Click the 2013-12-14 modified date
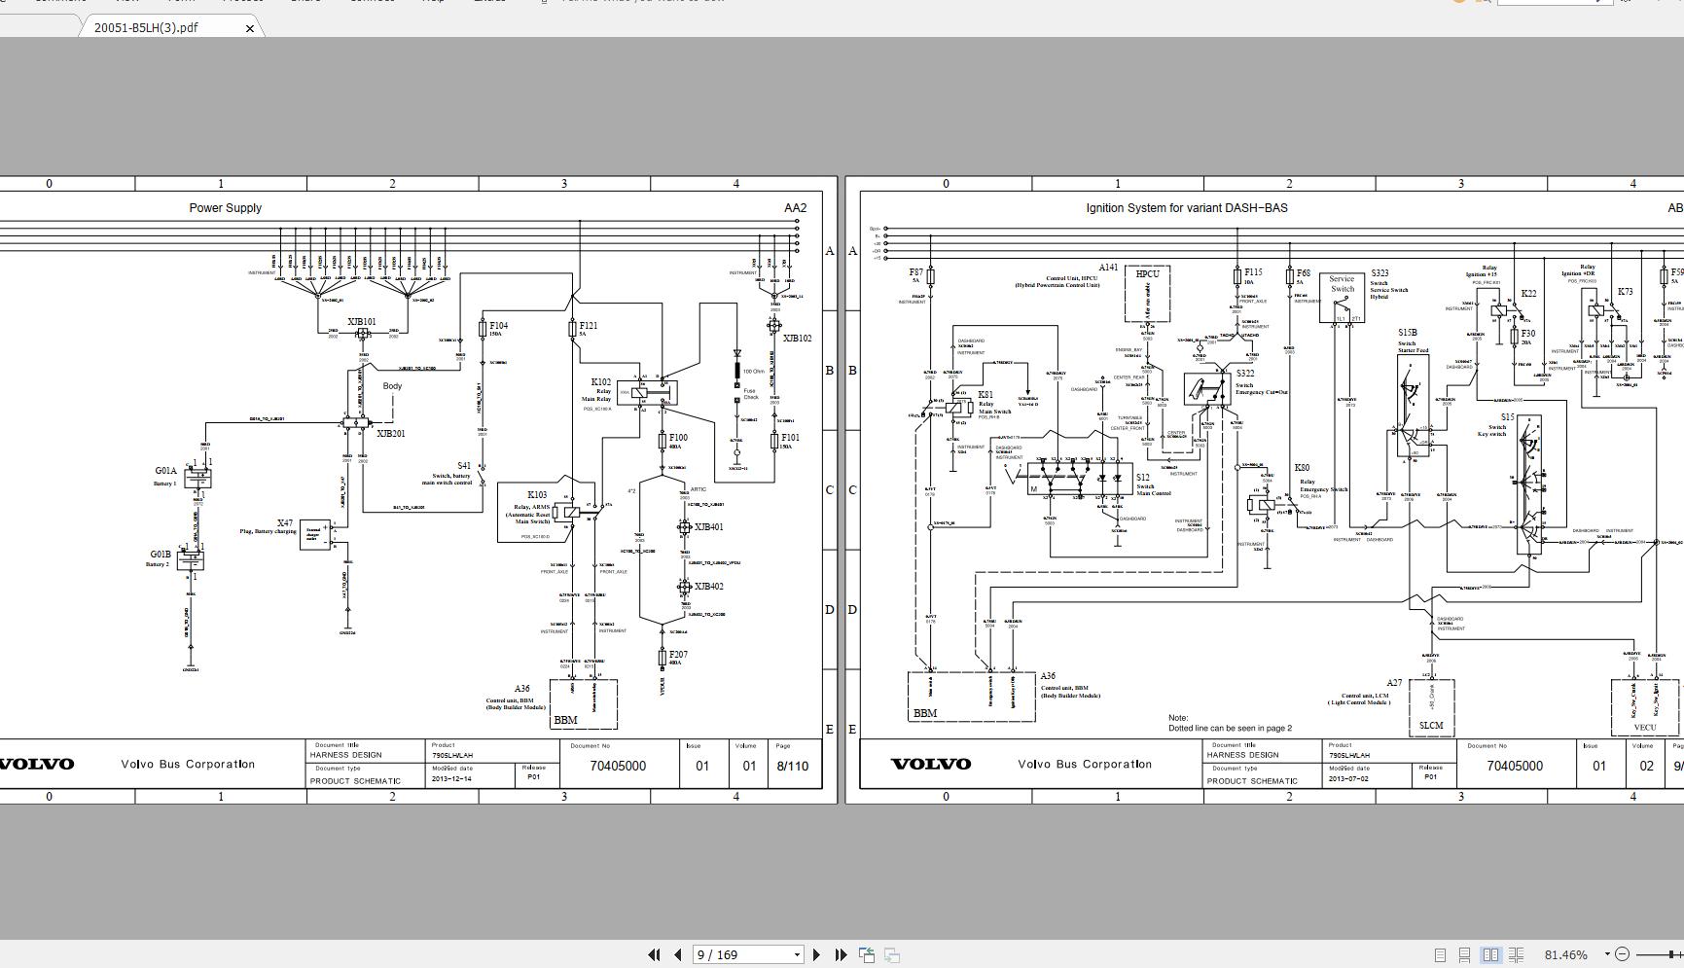This screenshot has width=1684, height=968. [452, 778]
